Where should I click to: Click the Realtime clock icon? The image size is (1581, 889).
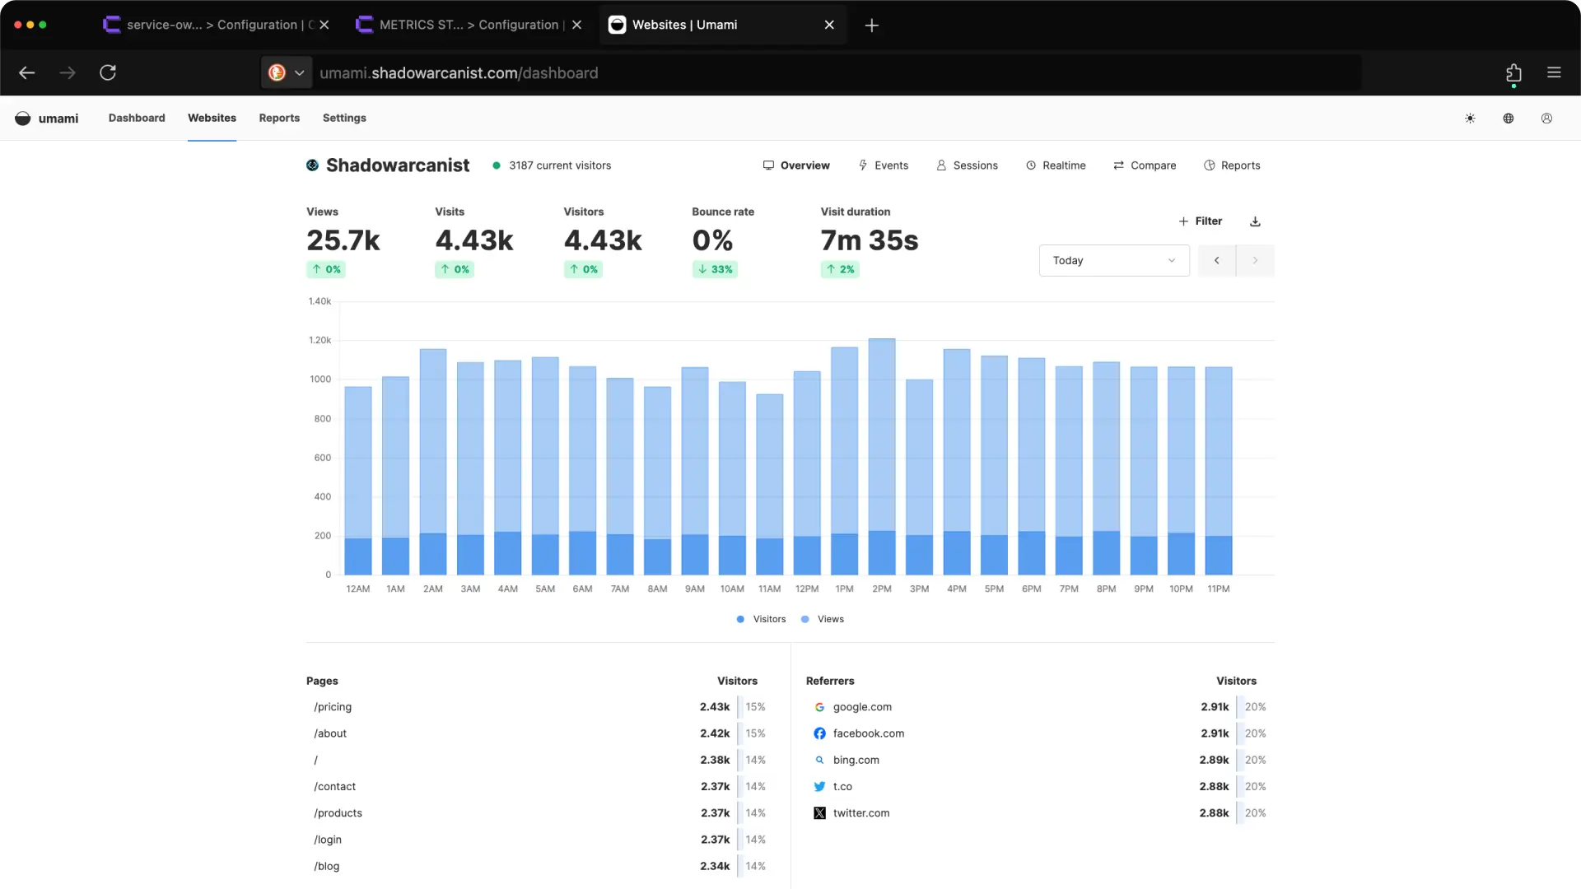tap(1032, 165)
